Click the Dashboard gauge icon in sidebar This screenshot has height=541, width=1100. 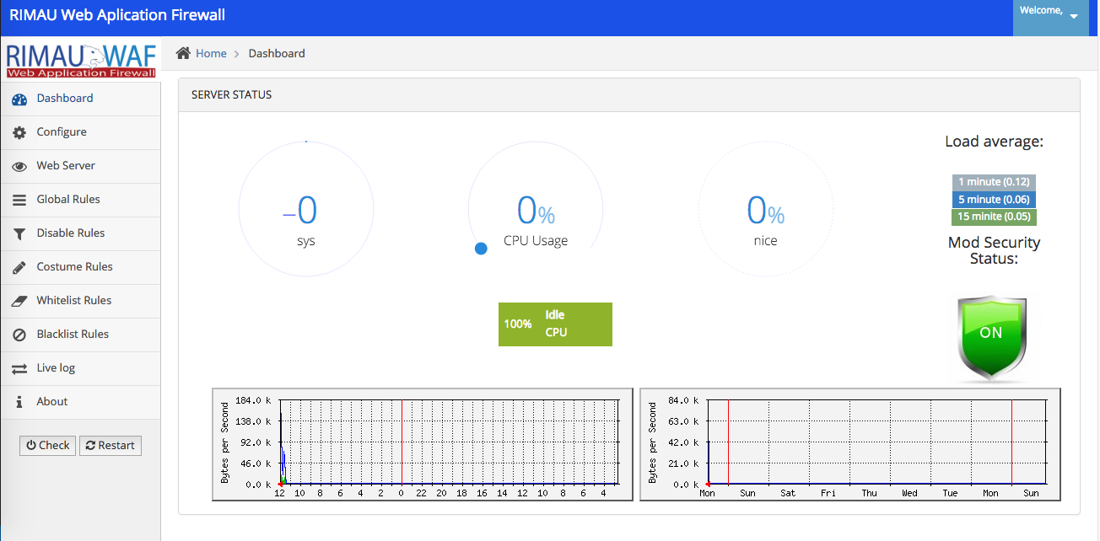(19, 99)
